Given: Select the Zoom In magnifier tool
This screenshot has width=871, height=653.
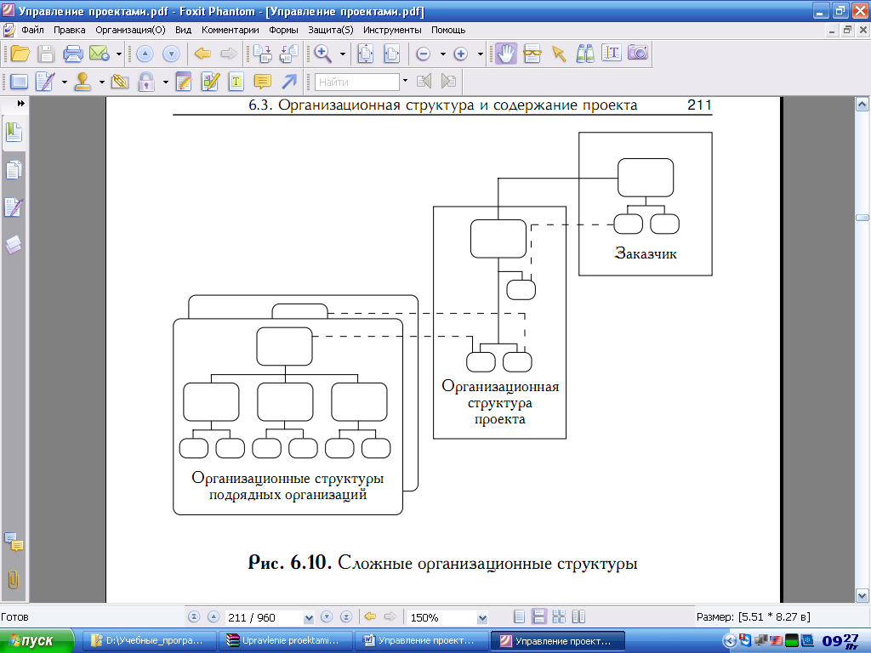Looking at the screenshot, I should click(x=322, y=54).
